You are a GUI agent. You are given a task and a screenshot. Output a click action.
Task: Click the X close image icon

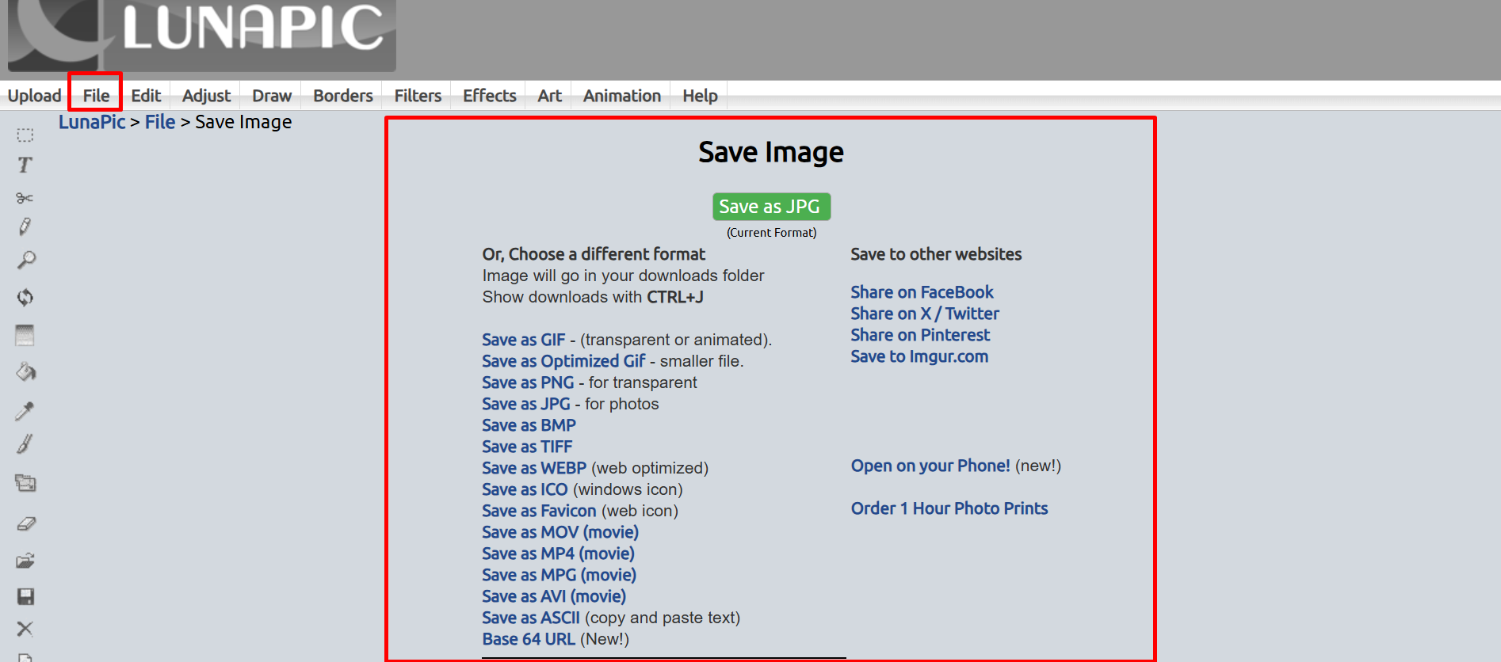click(x=25, y=629)
